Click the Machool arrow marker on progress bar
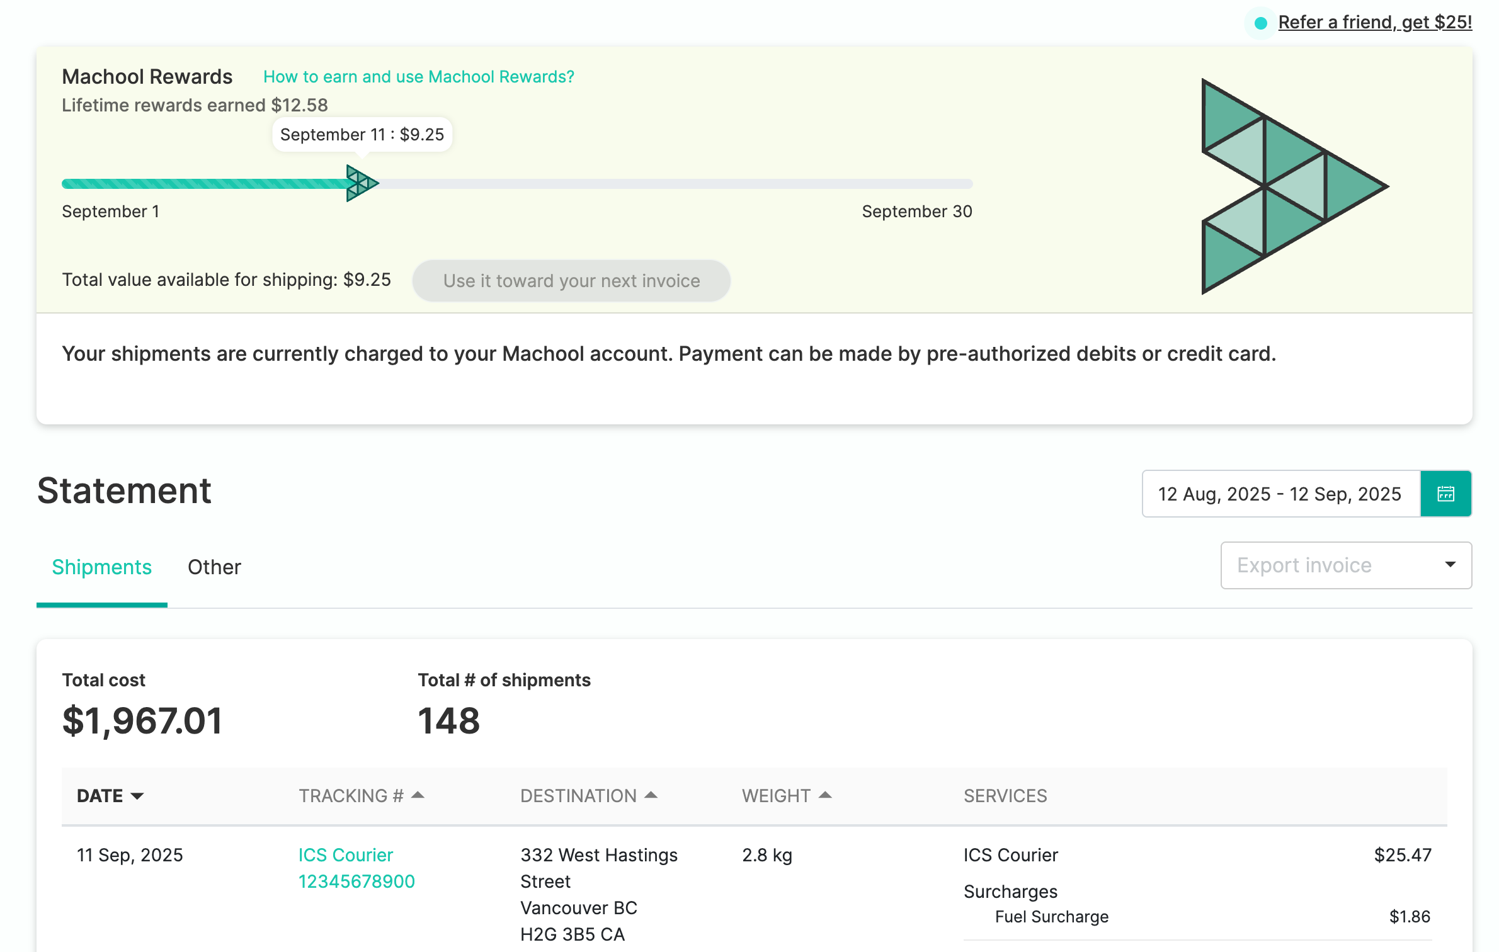Viewport: 1499px width, 952px height. pyautogui.click(x=362, y=183)
